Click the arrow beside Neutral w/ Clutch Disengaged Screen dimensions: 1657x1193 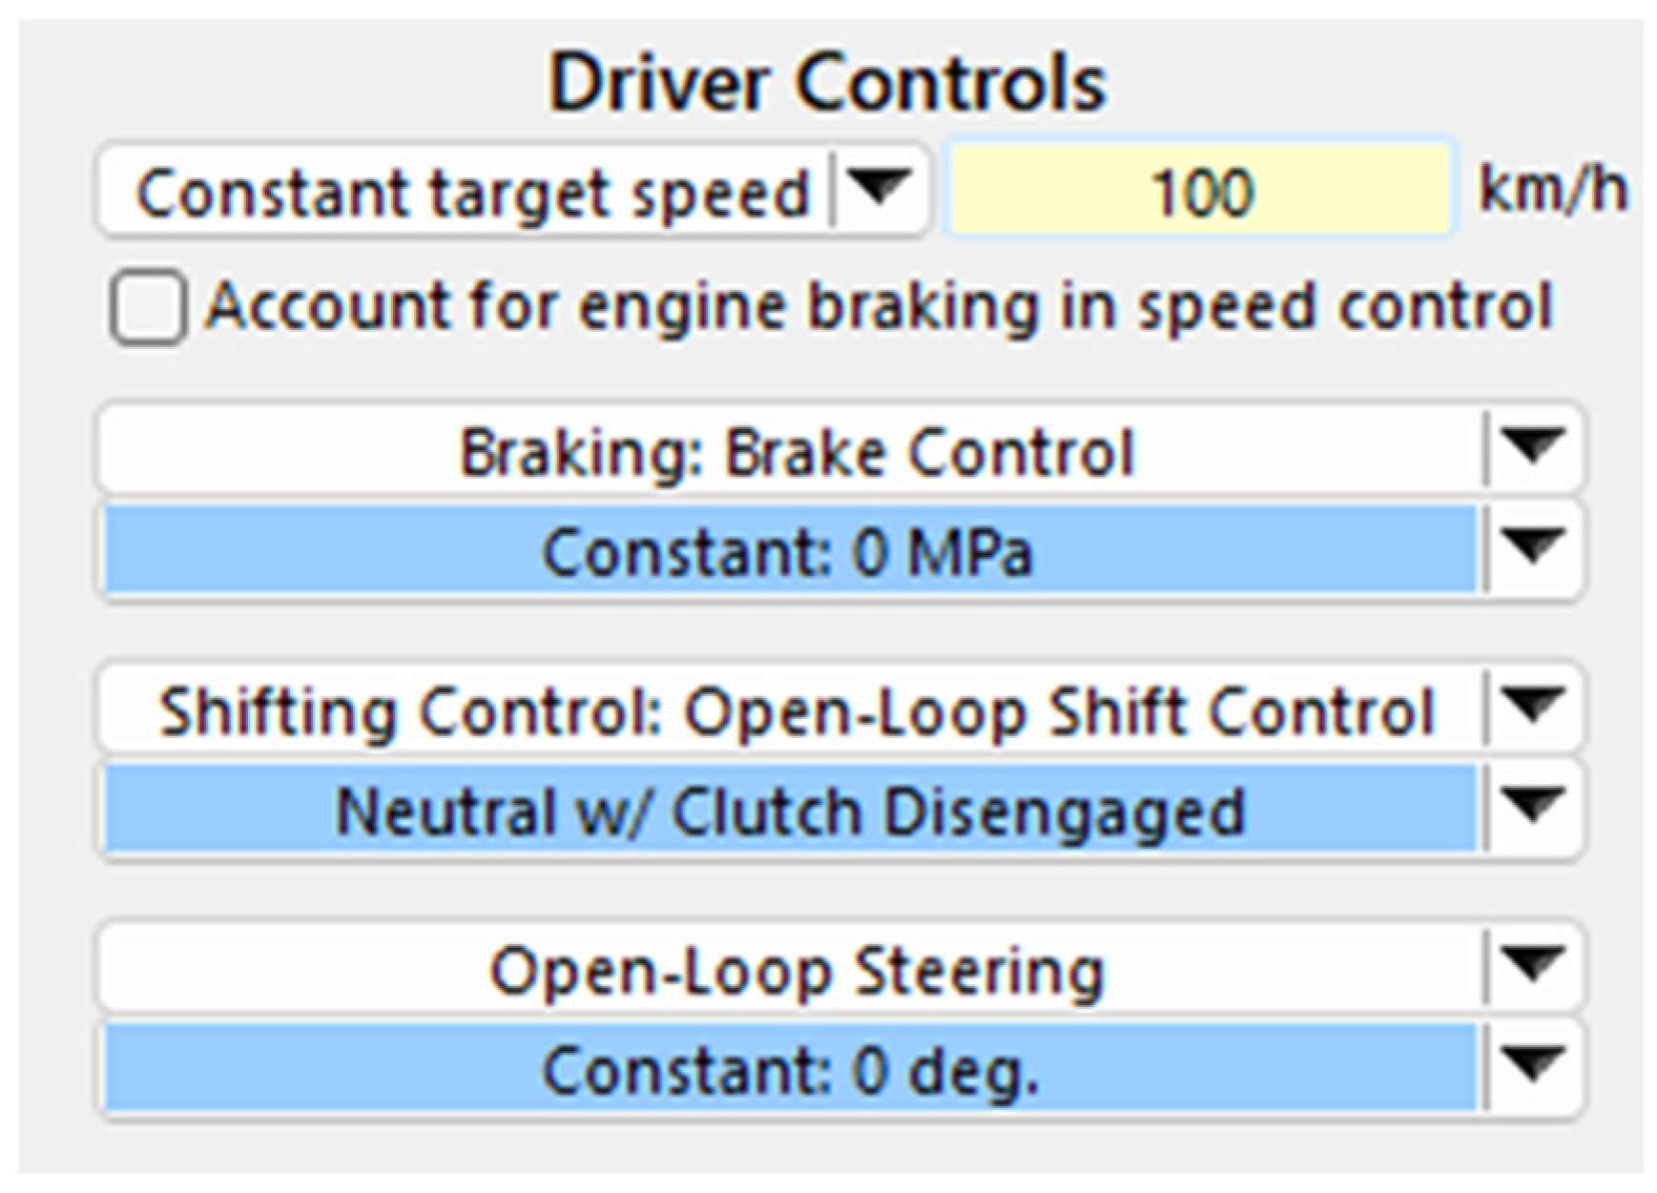1532,808
